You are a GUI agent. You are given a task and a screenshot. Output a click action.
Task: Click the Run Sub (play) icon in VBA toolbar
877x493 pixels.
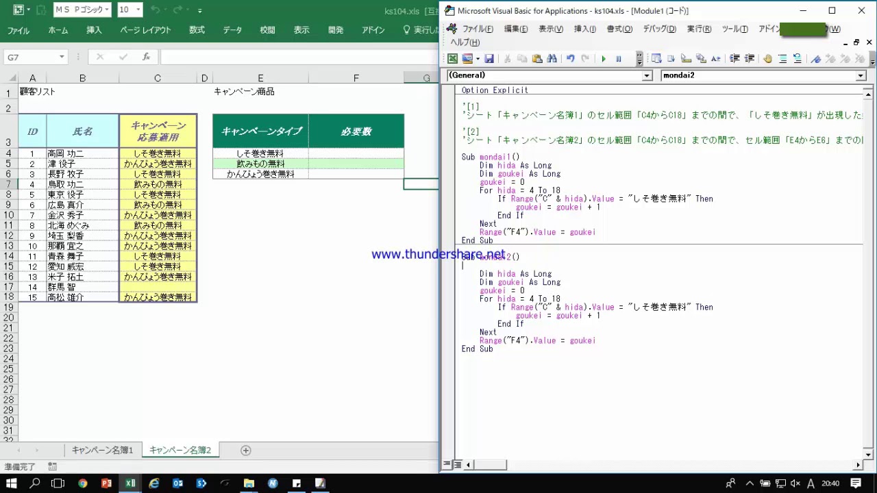[604, 59]
